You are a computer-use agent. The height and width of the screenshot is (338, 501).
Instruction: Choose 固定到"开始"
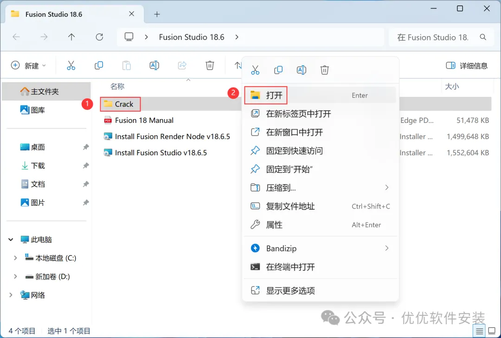pyautogui.click(x=321, y=169)
